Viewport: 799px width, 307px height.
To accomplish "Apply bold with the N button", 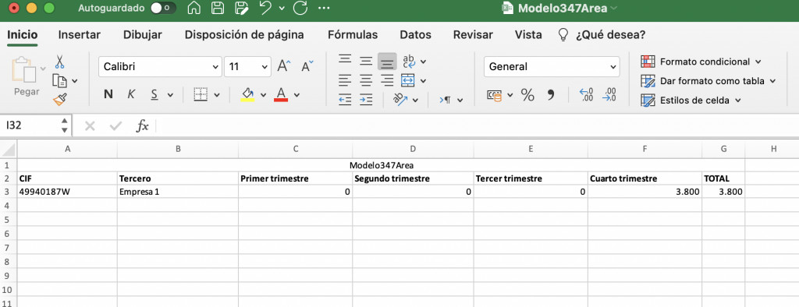I will click(108, 94).
